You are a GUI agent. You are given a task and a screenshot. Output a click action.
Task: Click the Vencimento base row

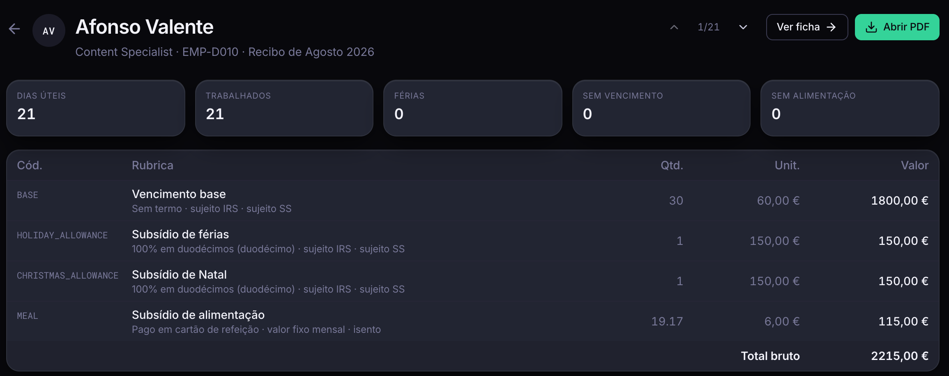pyautogui.click(x=473, y=201)
